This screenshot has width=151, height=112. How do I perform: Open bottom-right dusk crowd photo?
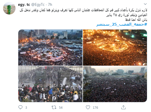(x=115, y=84)
